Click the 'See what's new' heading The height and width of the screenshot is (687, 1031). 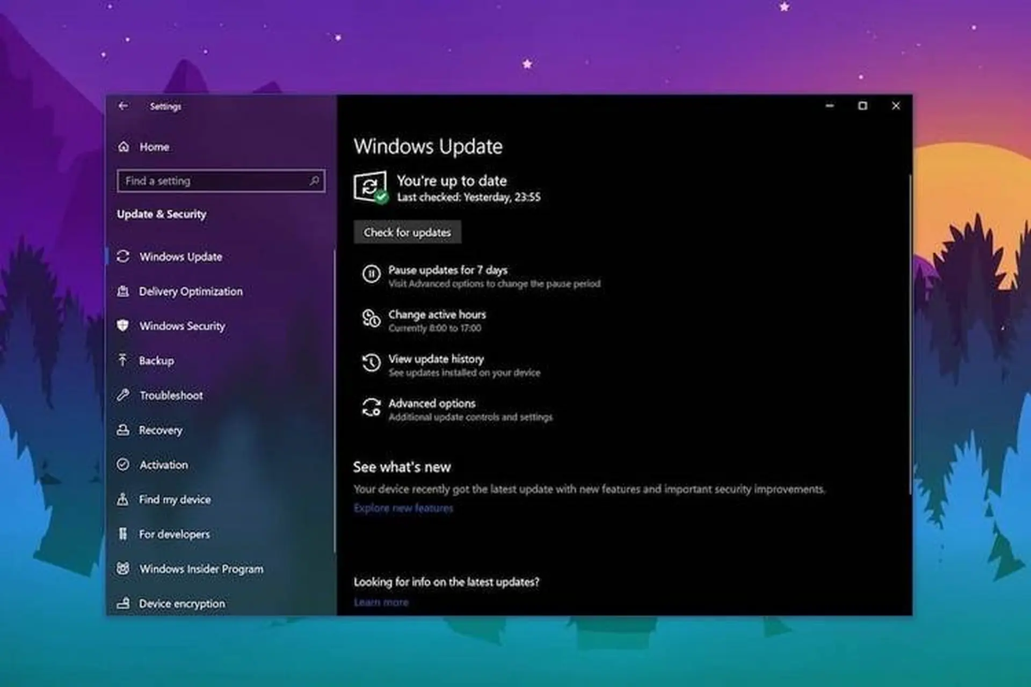click(x=402, y=467)
